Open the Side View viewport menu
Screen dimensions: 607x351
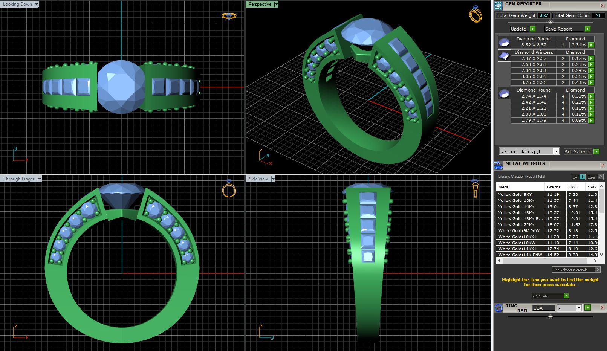coord(273,179)
